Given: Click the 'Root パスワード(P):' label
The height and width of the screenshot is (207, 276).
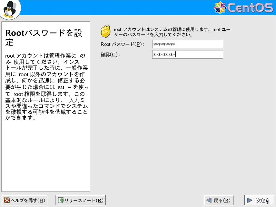Looking at the screenshot, I should click(x=122, y=44).
